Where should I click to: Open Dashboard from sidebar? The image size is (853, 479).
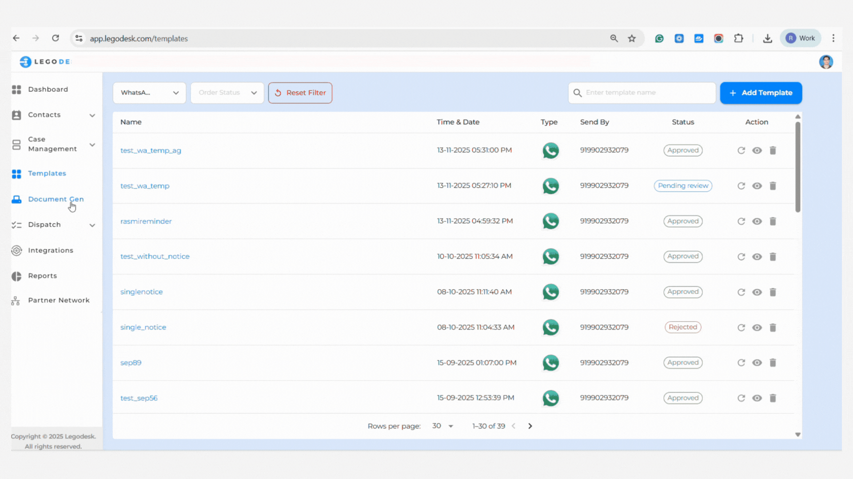click(x=48, y=89)
